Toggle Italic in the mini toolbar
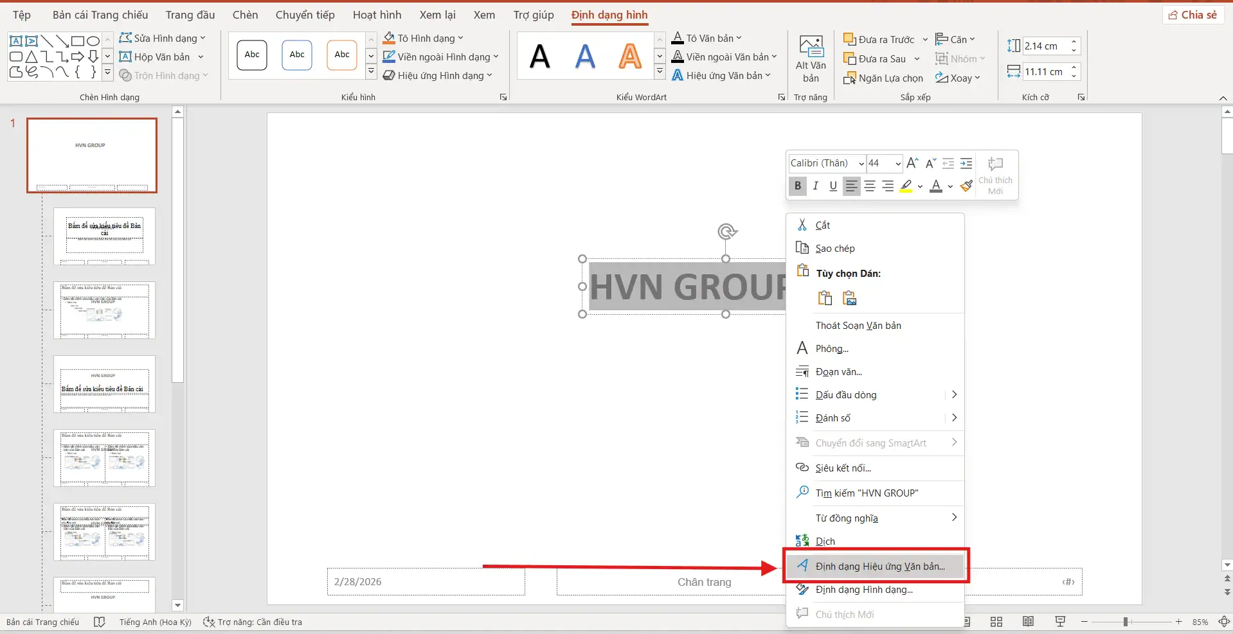 pos(816,186)
